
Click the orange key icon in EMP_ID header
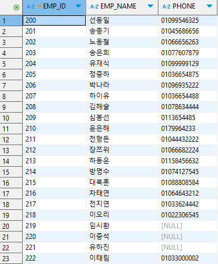[x=39, y=6]
